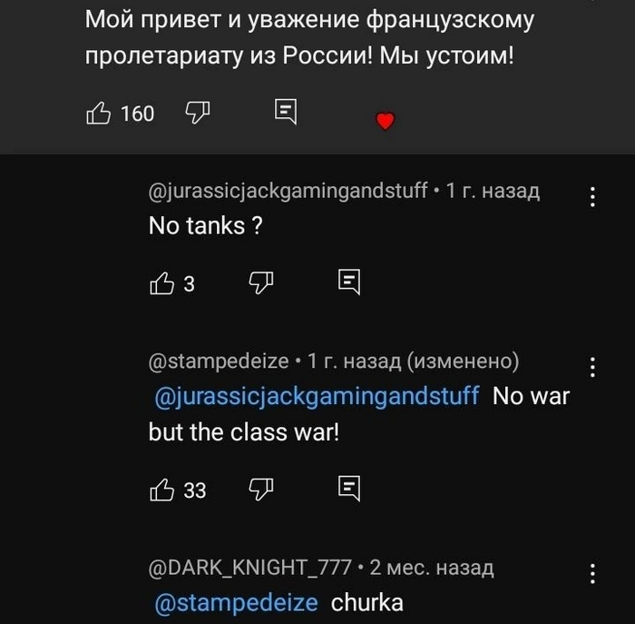Like the Russian comment with 160 likes
Viewport: 635px width, 624px height.
tap(99, 114)
